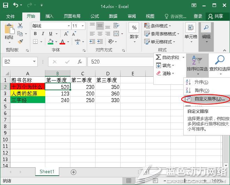Open the 单元格 cells group dropdown
Image resolution: width=230 pixels, height=185 pixels.
pyautogui.click(x=191, y=33)
